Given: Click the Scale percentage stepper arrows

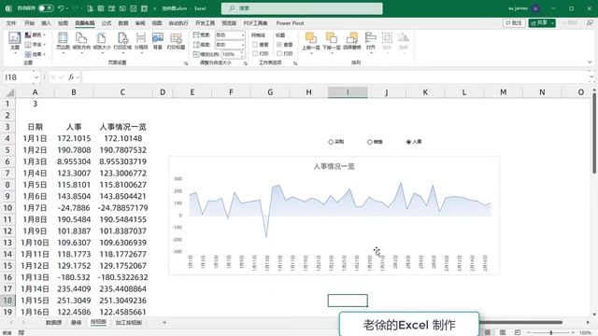Looking at the screenshot, I should pos(242,54).
